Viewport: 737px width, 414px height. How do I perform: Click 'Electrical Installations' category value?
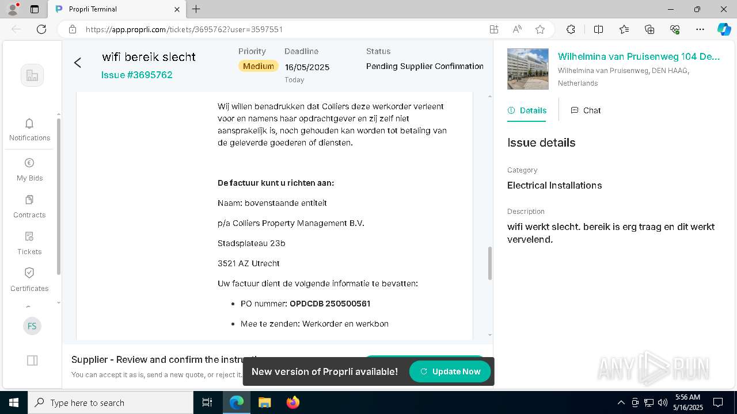554,185
